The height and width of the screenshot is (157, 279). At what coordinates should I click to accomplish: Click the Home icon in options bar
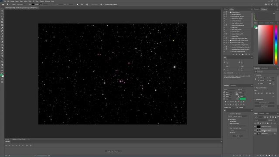(x=3, y=4)
